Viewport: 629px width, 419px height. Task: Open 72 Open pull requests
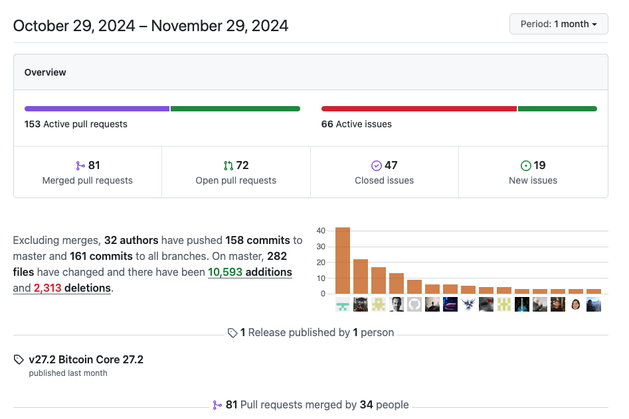click(236, 172)
